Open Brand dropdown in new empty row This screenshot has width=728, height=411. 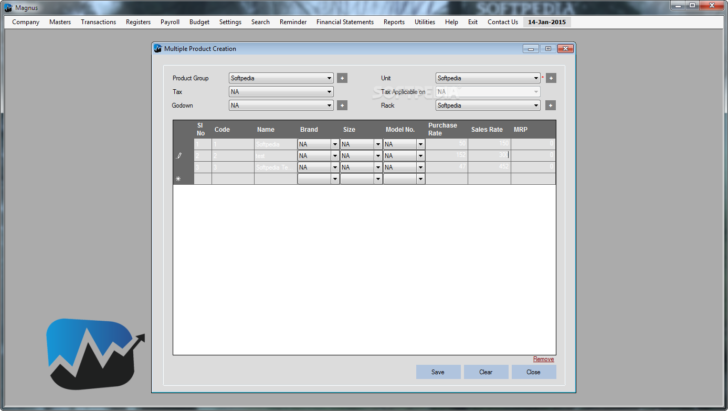pyautogui.click(x=335, y=179)
